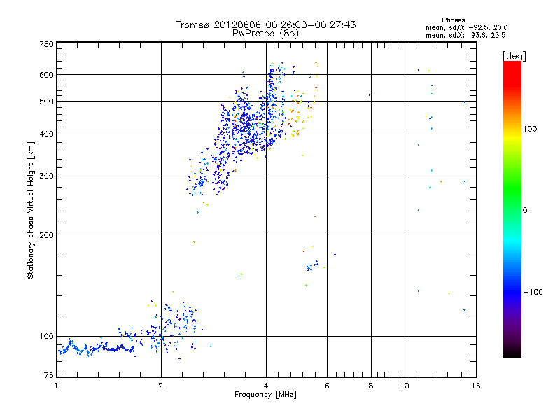
Task: Click the '-100' colorbar tick label
Action: (533, 292)
